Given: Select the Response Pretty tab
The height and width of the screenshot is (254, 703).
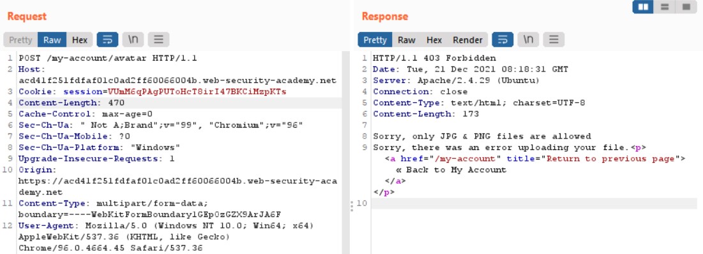Looking at the screenshot, I should click(x=375, y=40).
